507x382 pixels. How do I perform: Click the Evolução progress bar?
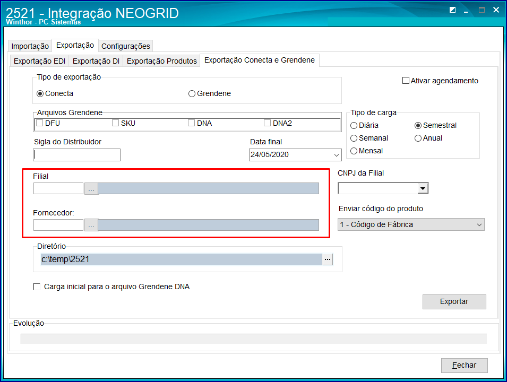click(x=254, y=338)
